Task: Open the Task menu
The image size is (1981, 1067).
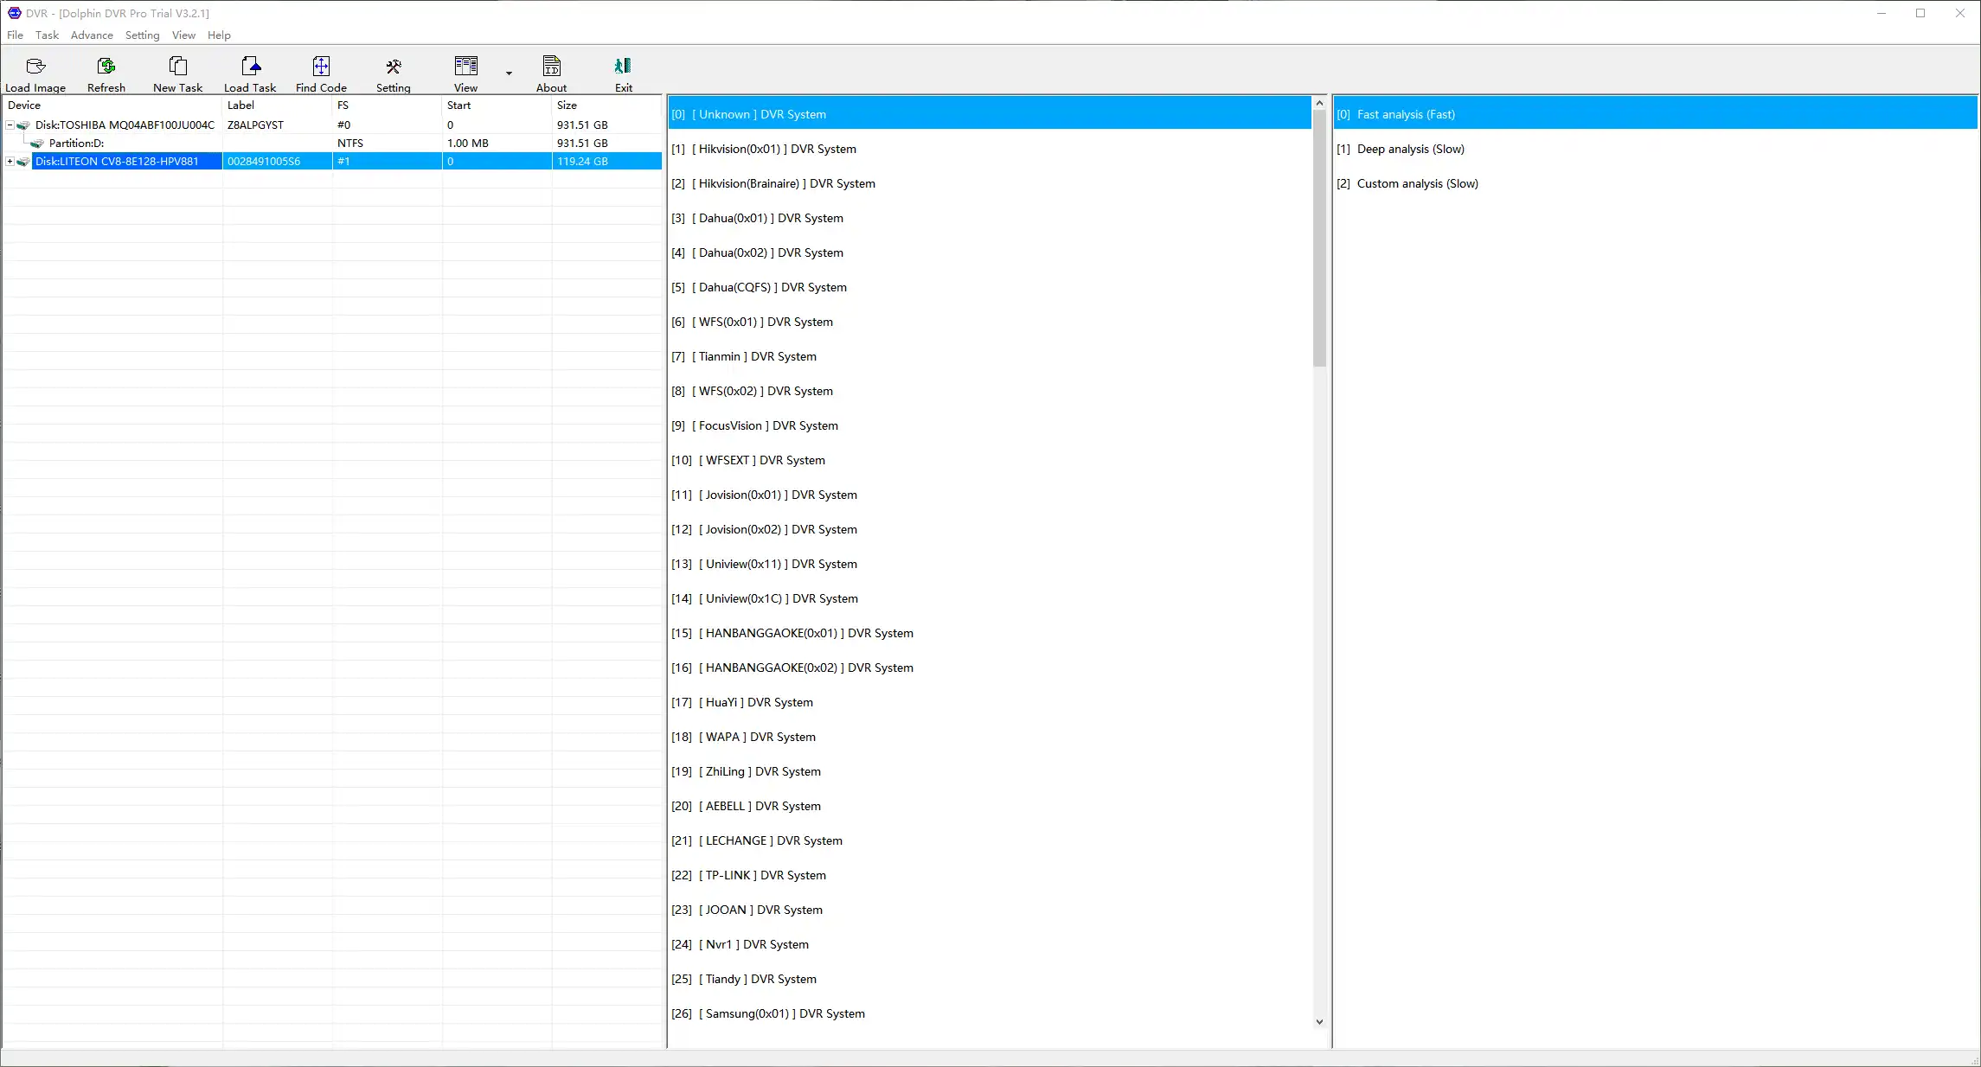Action: [x=47, y=35]
